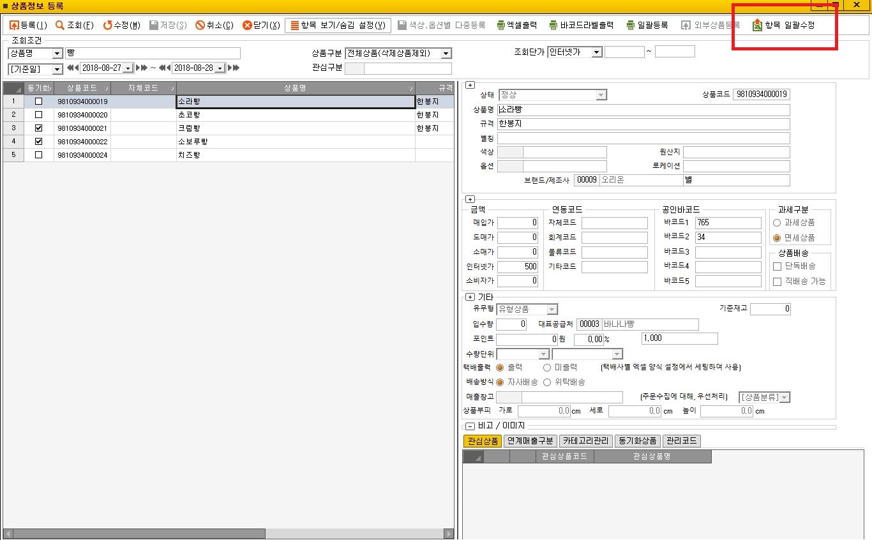Step end date back with double-left arrows
This screenshot has height=540, width=872.
(x=165, y=68)
